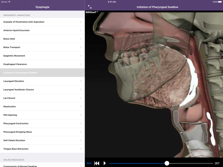Change the 90% playback speed
The height and width of the screenshot is (167, 223).
click(x=89, y=163)
